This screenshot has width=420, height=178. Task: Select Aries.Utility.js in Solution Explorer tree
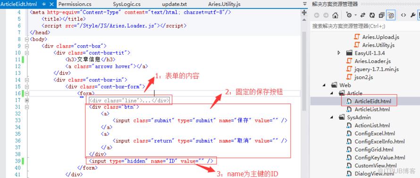[378, 45]
